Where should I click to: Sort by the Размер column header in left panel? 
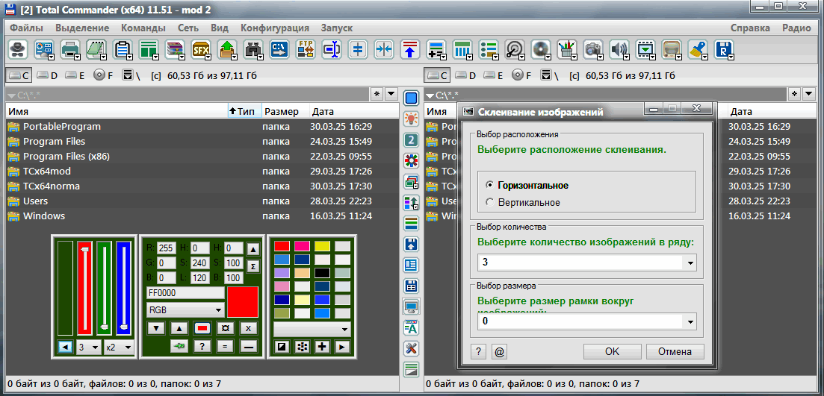click(282, 111)
